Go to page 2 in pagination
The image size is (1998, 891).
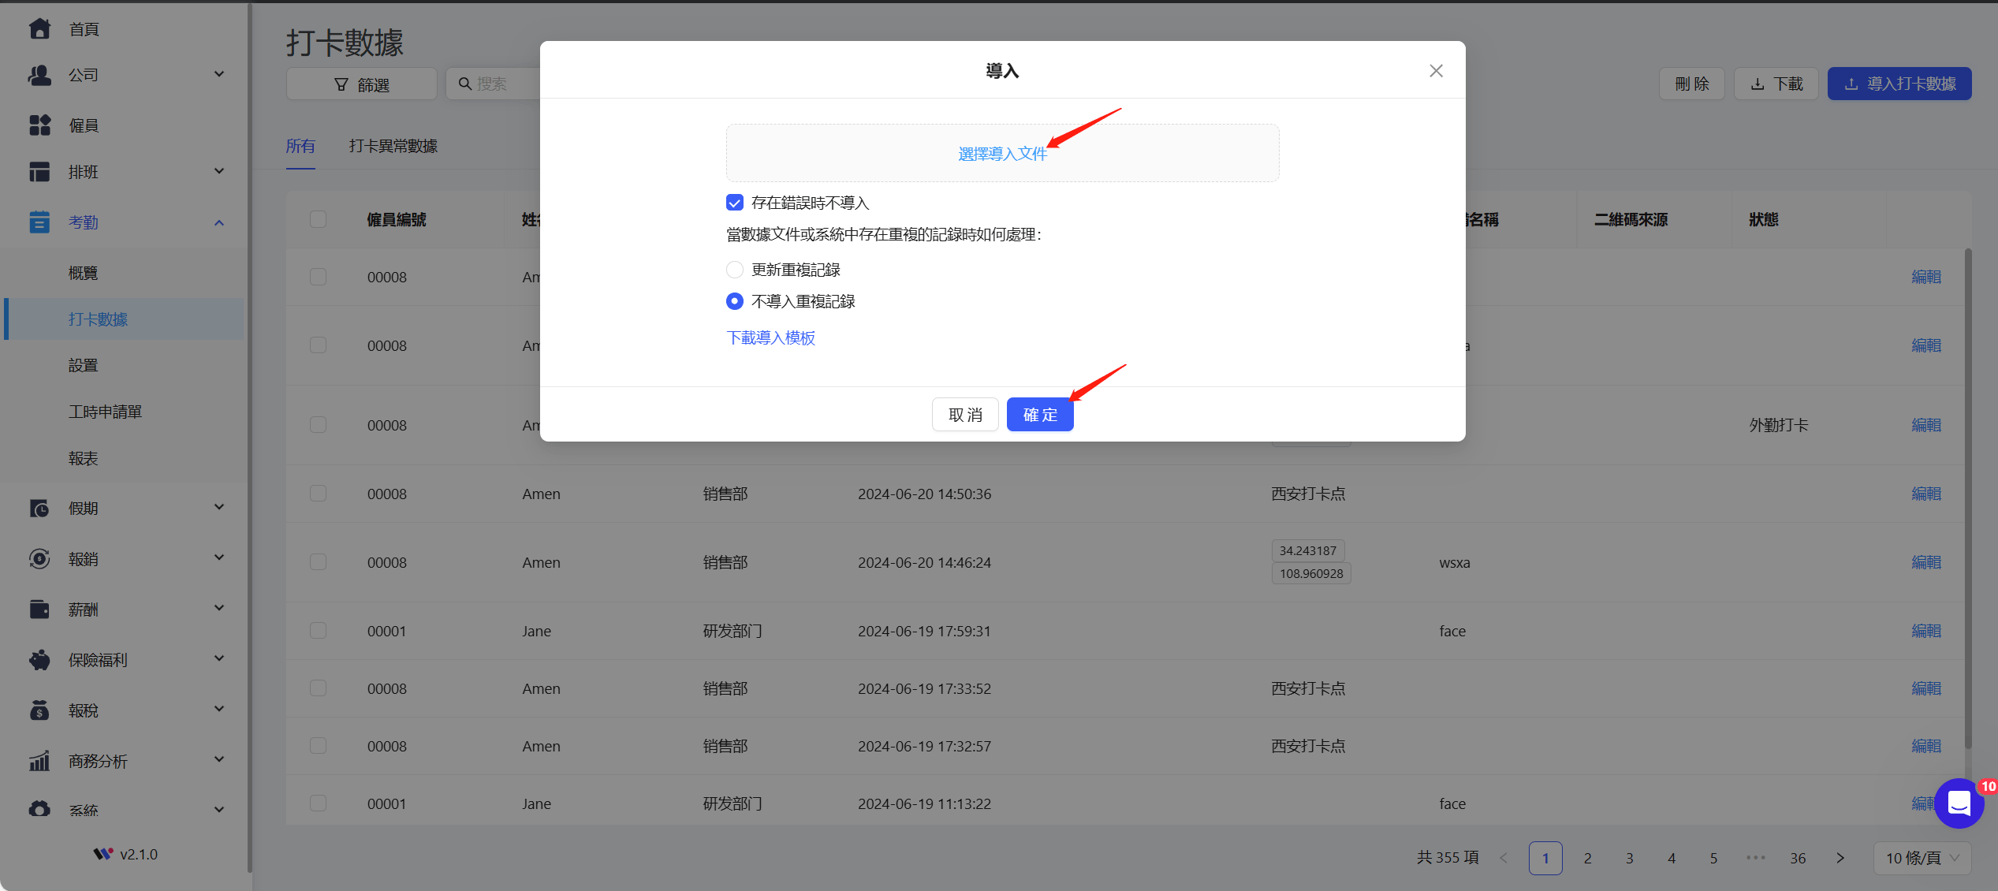click(x=1587, y=858)
